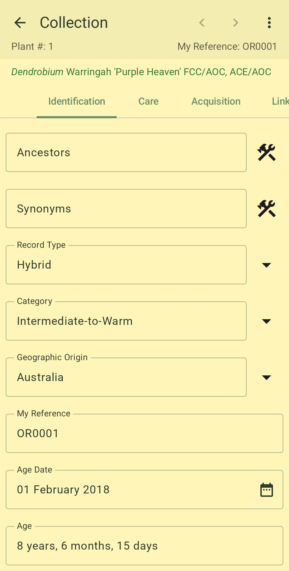
Task: Click the Synonyms field
Action: pyautogui.click(x=126, y=209)
